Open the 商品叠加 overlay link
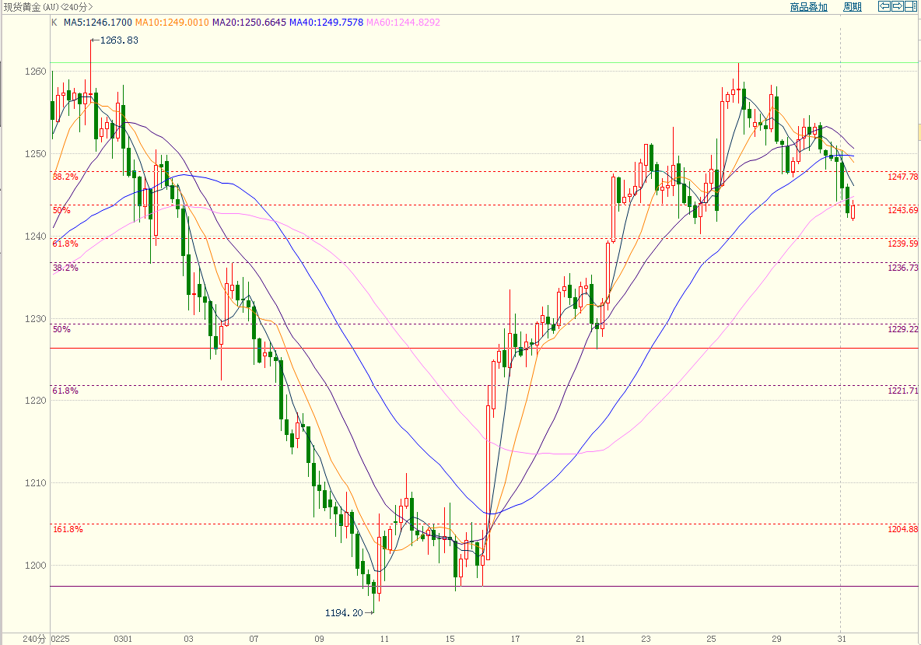Screen dimensions: 921x645 click(808, 7)
